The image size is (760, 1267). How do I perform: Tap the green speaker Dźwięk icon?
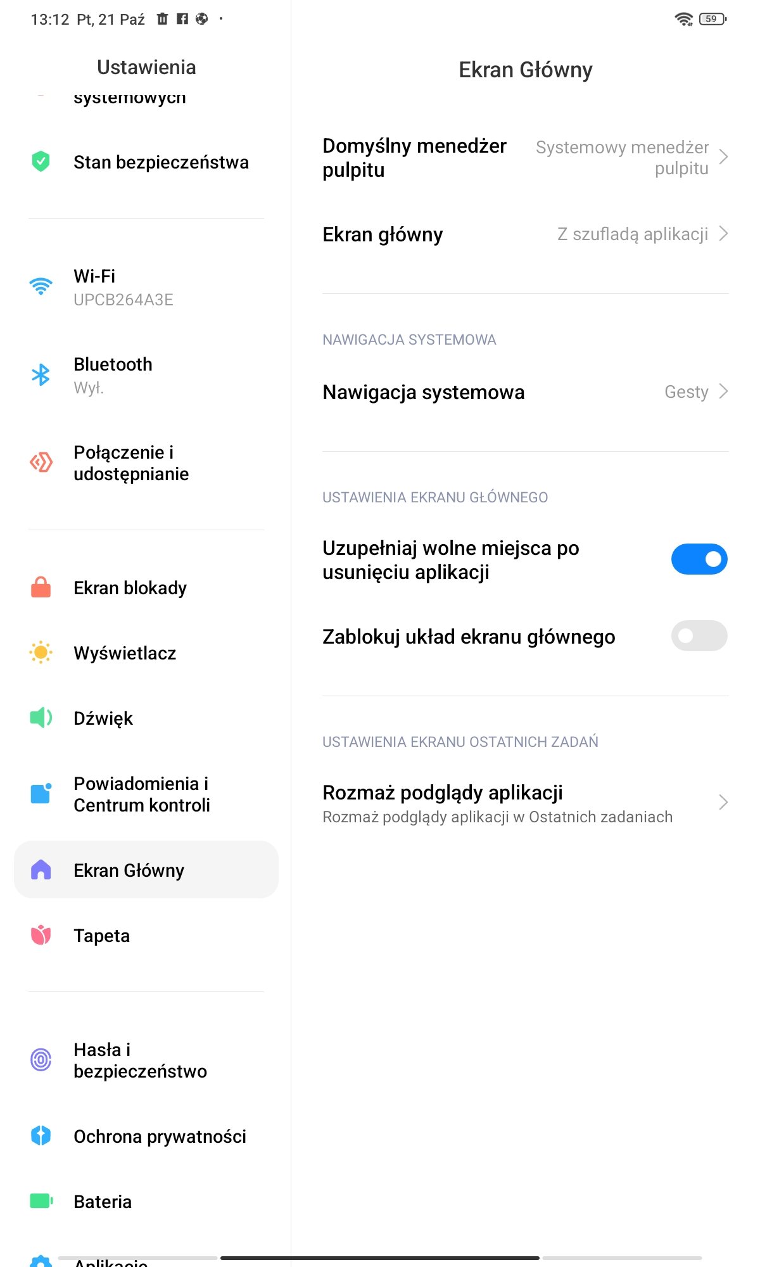coord(41,718)
